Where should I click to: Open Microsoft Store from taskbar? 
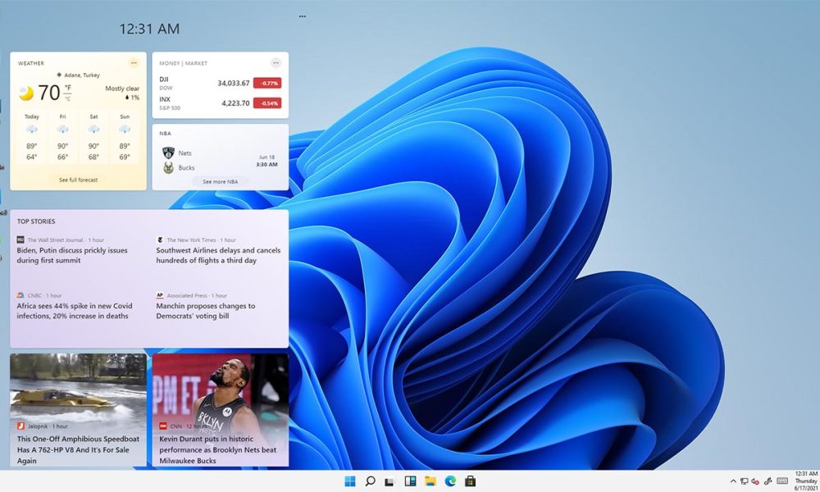click(x=470, y=481)
